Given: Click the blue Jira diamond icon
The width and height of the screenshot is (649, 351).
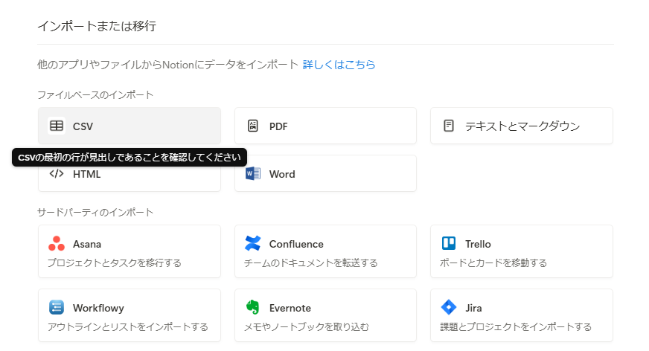Looking at the screenshot, I should [x=449, y=307].
